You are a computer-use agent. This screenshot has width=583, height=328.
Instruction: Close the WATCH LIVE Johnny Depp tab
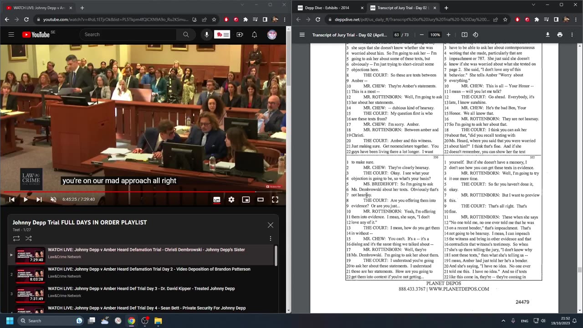point(71,8)
